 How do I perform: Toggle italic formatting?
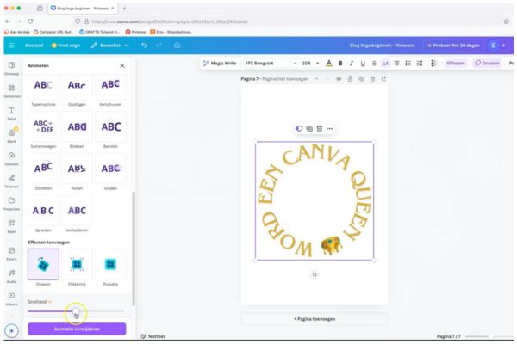352,63
